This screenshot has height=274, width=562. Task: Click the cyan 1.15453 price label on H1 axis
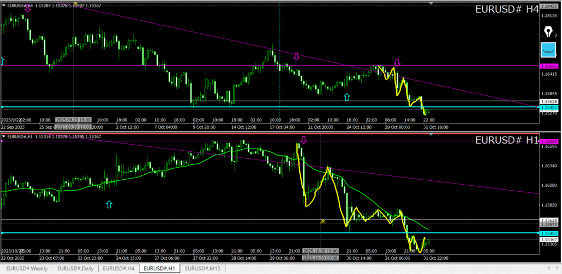[549, 233]
